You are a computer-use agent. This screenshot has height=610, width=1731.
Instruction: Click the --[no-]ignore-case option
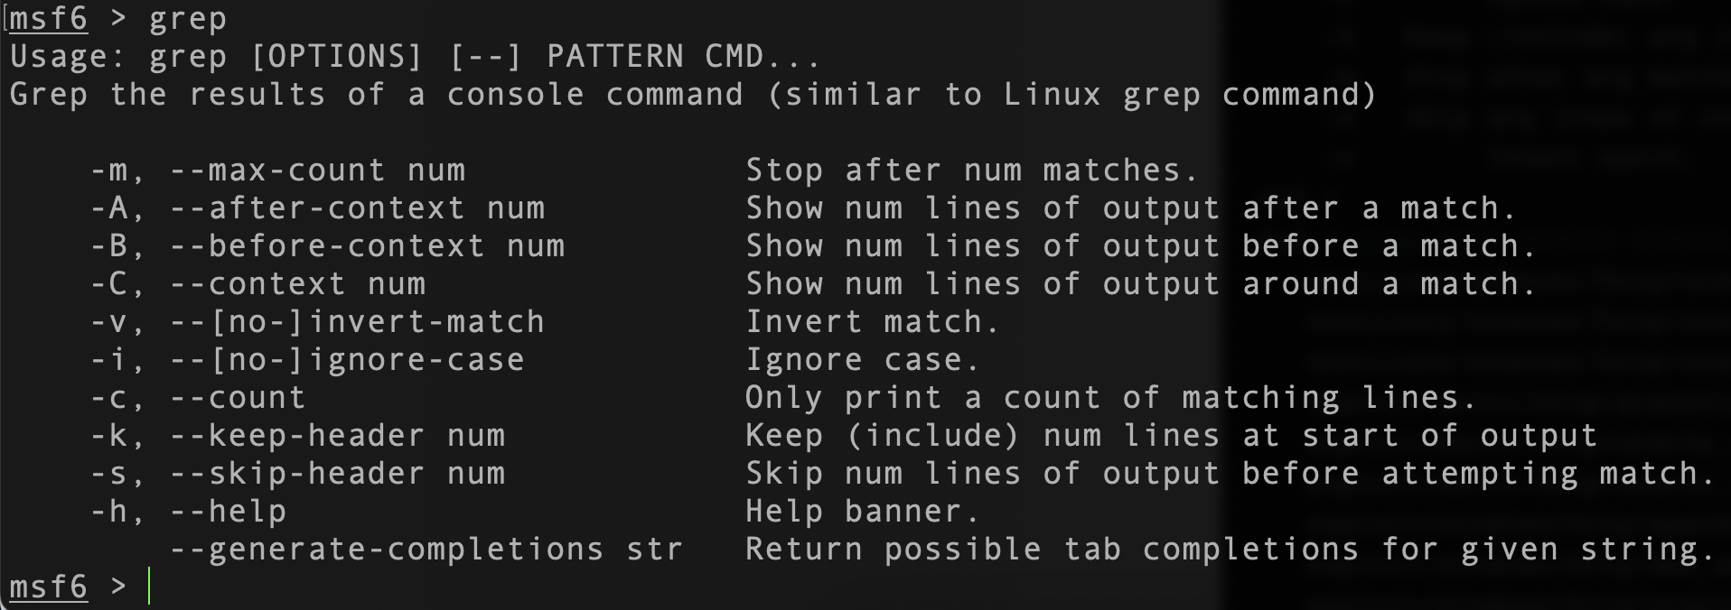[347, 360]
